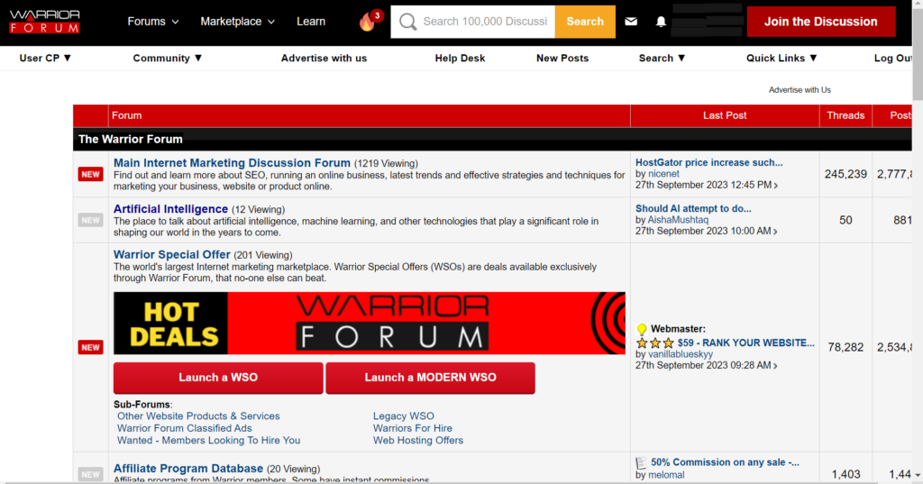Image resolution: width=923 pixels, height=484 pixels.
Task: Open $59 - RANK YOUR WEBSITE thread link
Action: coord(745,342)
